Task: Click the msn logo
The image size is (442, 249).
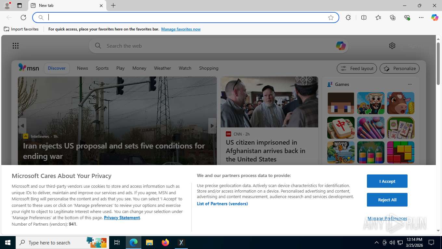Action: 29,68
